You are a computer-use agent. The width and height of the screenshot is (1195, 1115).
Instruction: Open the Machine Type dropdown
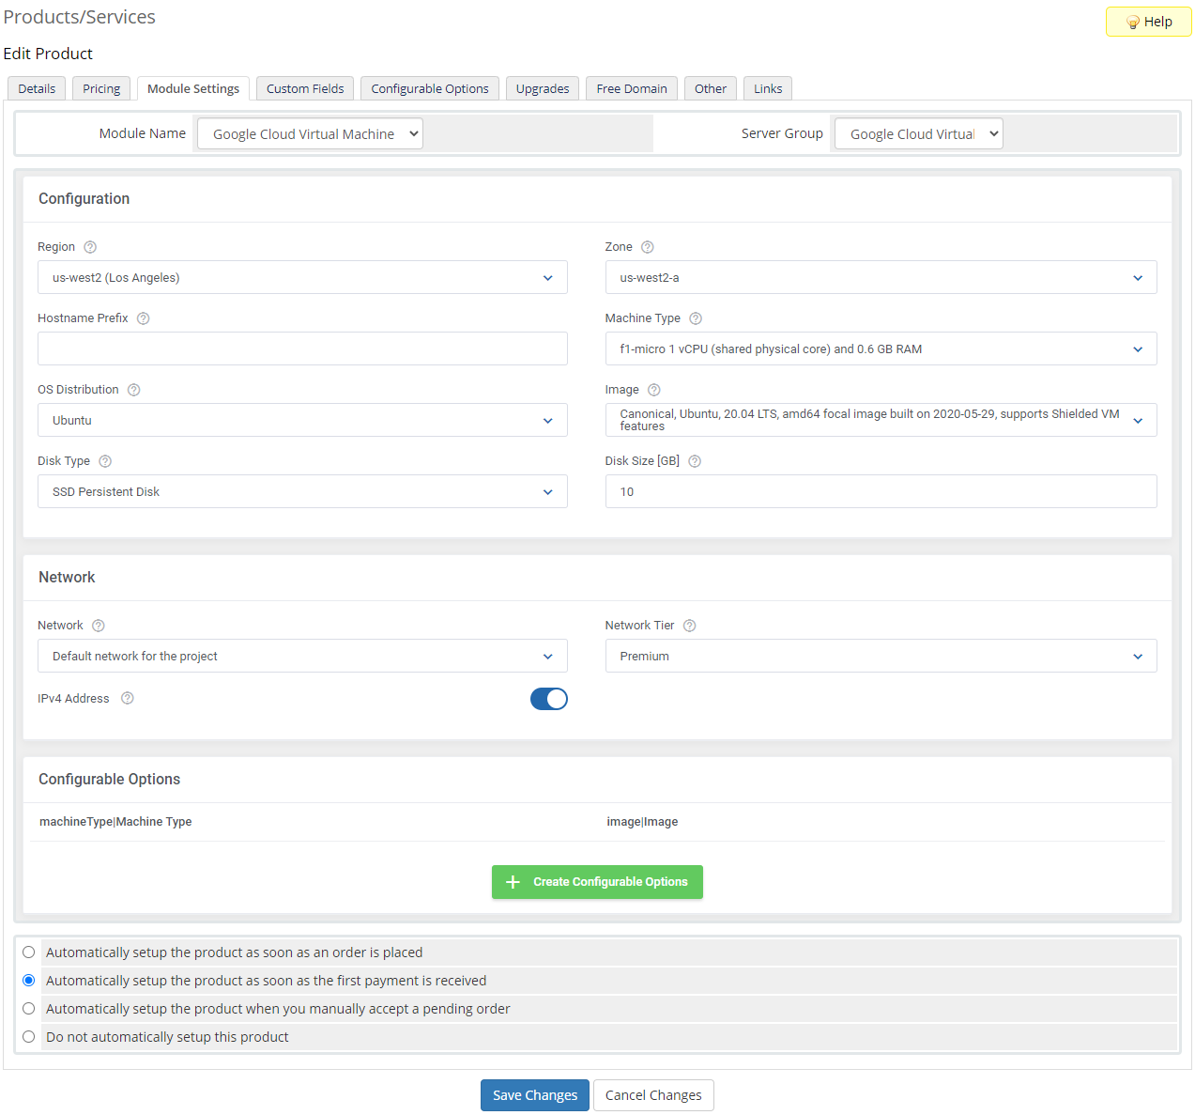tap(881, 348)
